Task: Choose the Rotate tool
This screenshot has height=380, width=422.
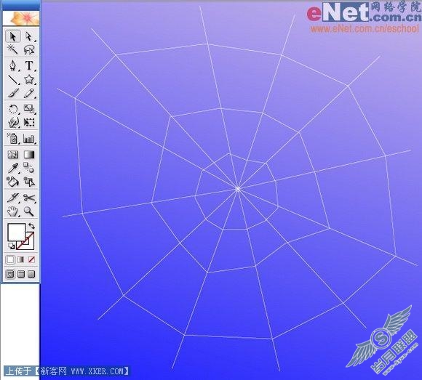Action: tap(12, 109)
